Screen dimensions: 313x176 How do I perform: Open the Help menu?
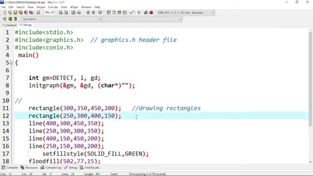[97, 7]
